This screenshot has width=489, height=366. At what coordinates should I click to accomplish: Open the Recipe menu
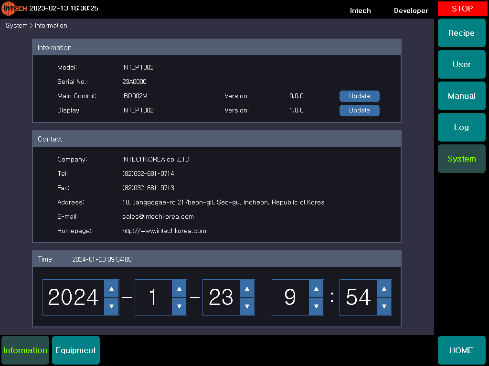click(x=461, y=33)
